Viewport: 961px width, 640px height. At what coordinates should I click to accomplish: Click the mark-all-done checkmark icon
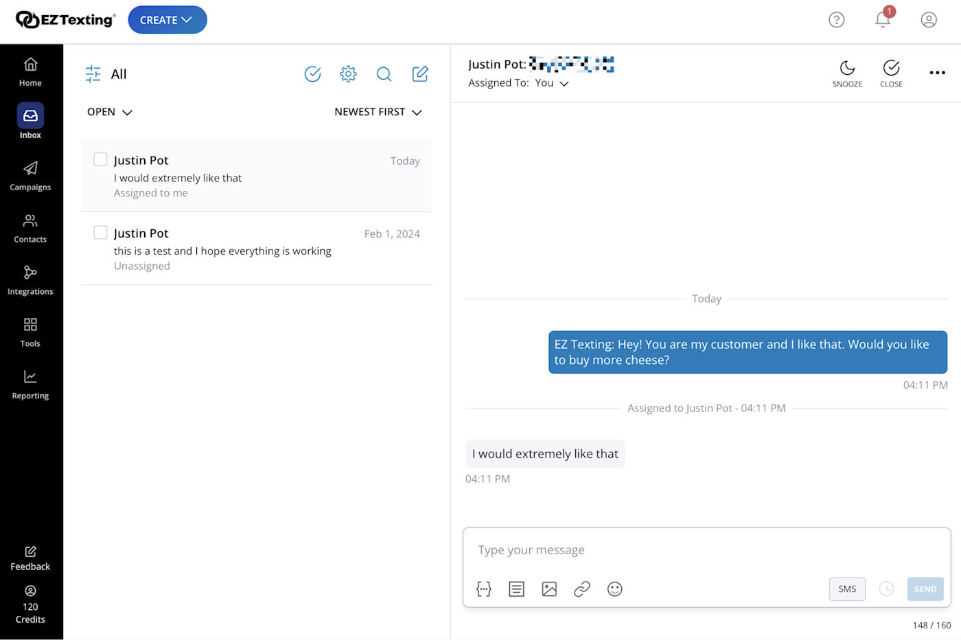point(312,73)
